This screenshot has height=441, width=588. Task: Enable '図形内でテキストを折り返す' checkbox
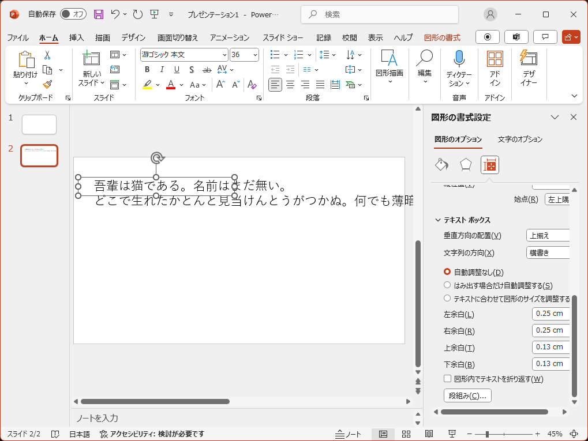coord(447,379)
